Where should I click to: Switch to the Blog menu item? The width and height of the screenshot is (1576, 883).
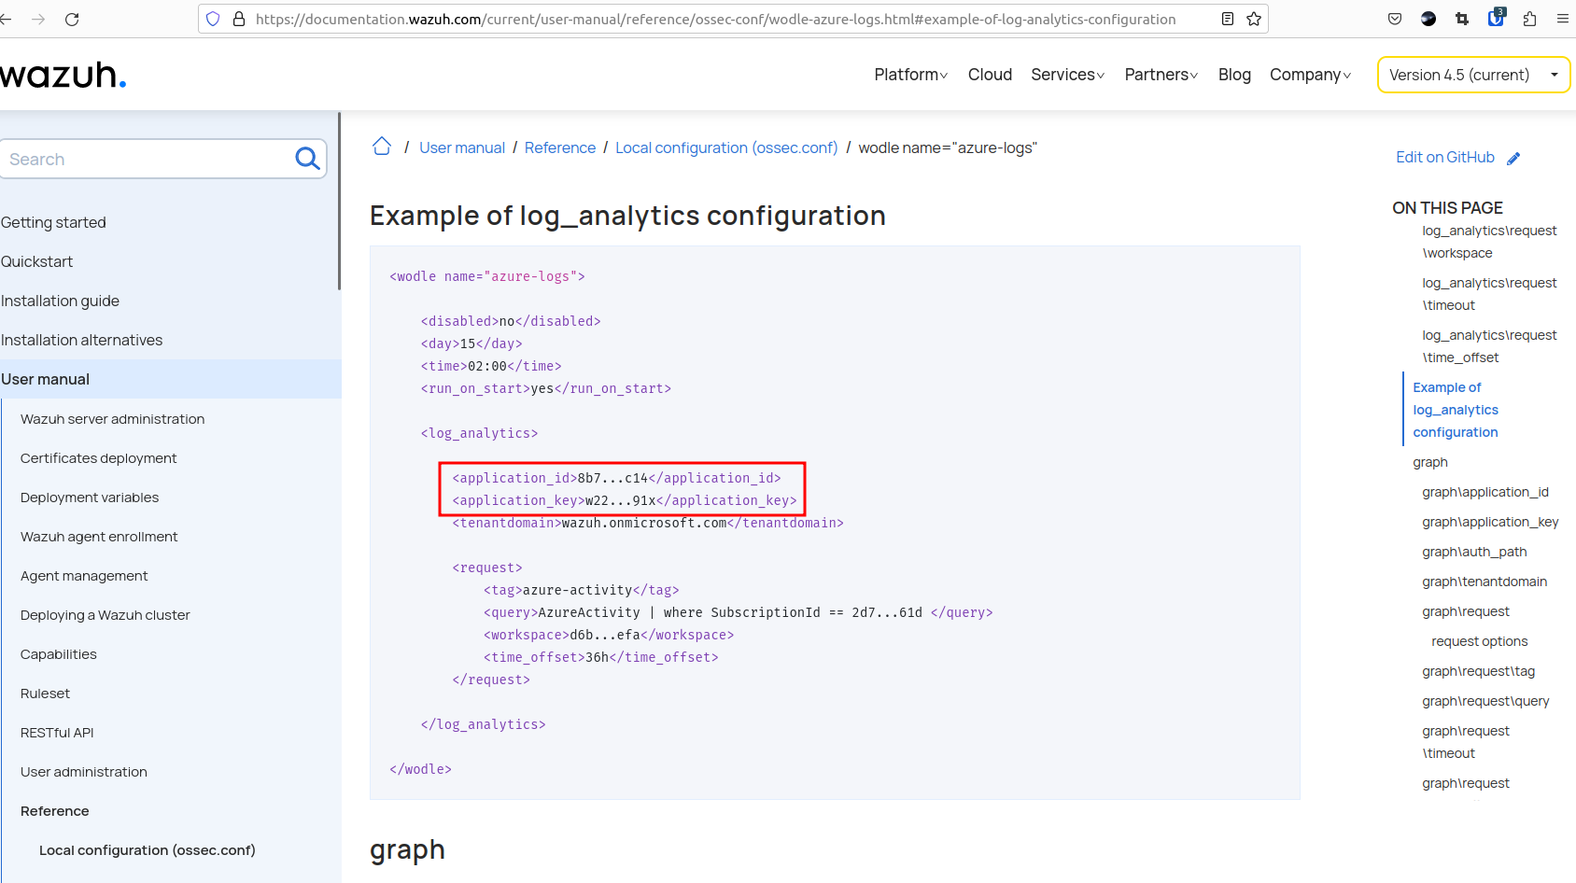tap(1234, 75)
